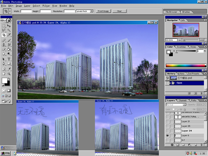Select the Rectangle shape tool
208x156 pixels.
pos(9,64)
